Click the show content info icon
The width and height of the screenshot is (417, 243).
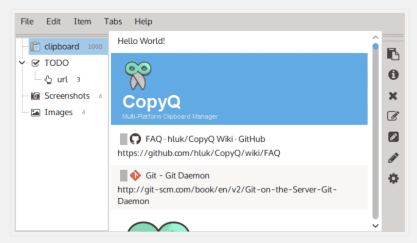click(x=393, y=75)
